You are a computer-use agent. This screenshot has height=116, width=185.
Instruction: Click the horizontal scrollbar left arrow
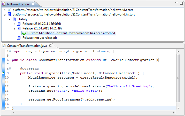click(x=13, y=112)
